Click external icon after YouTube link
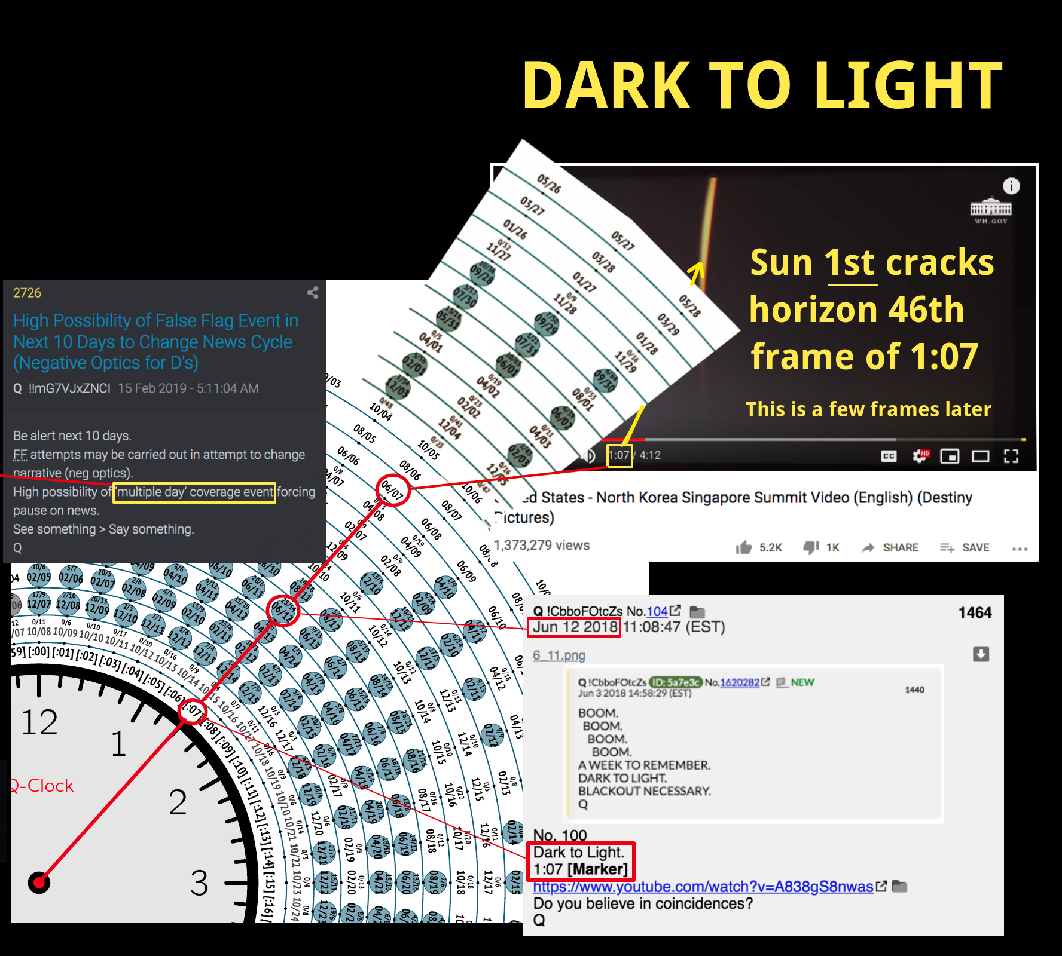 click(881, 886)
